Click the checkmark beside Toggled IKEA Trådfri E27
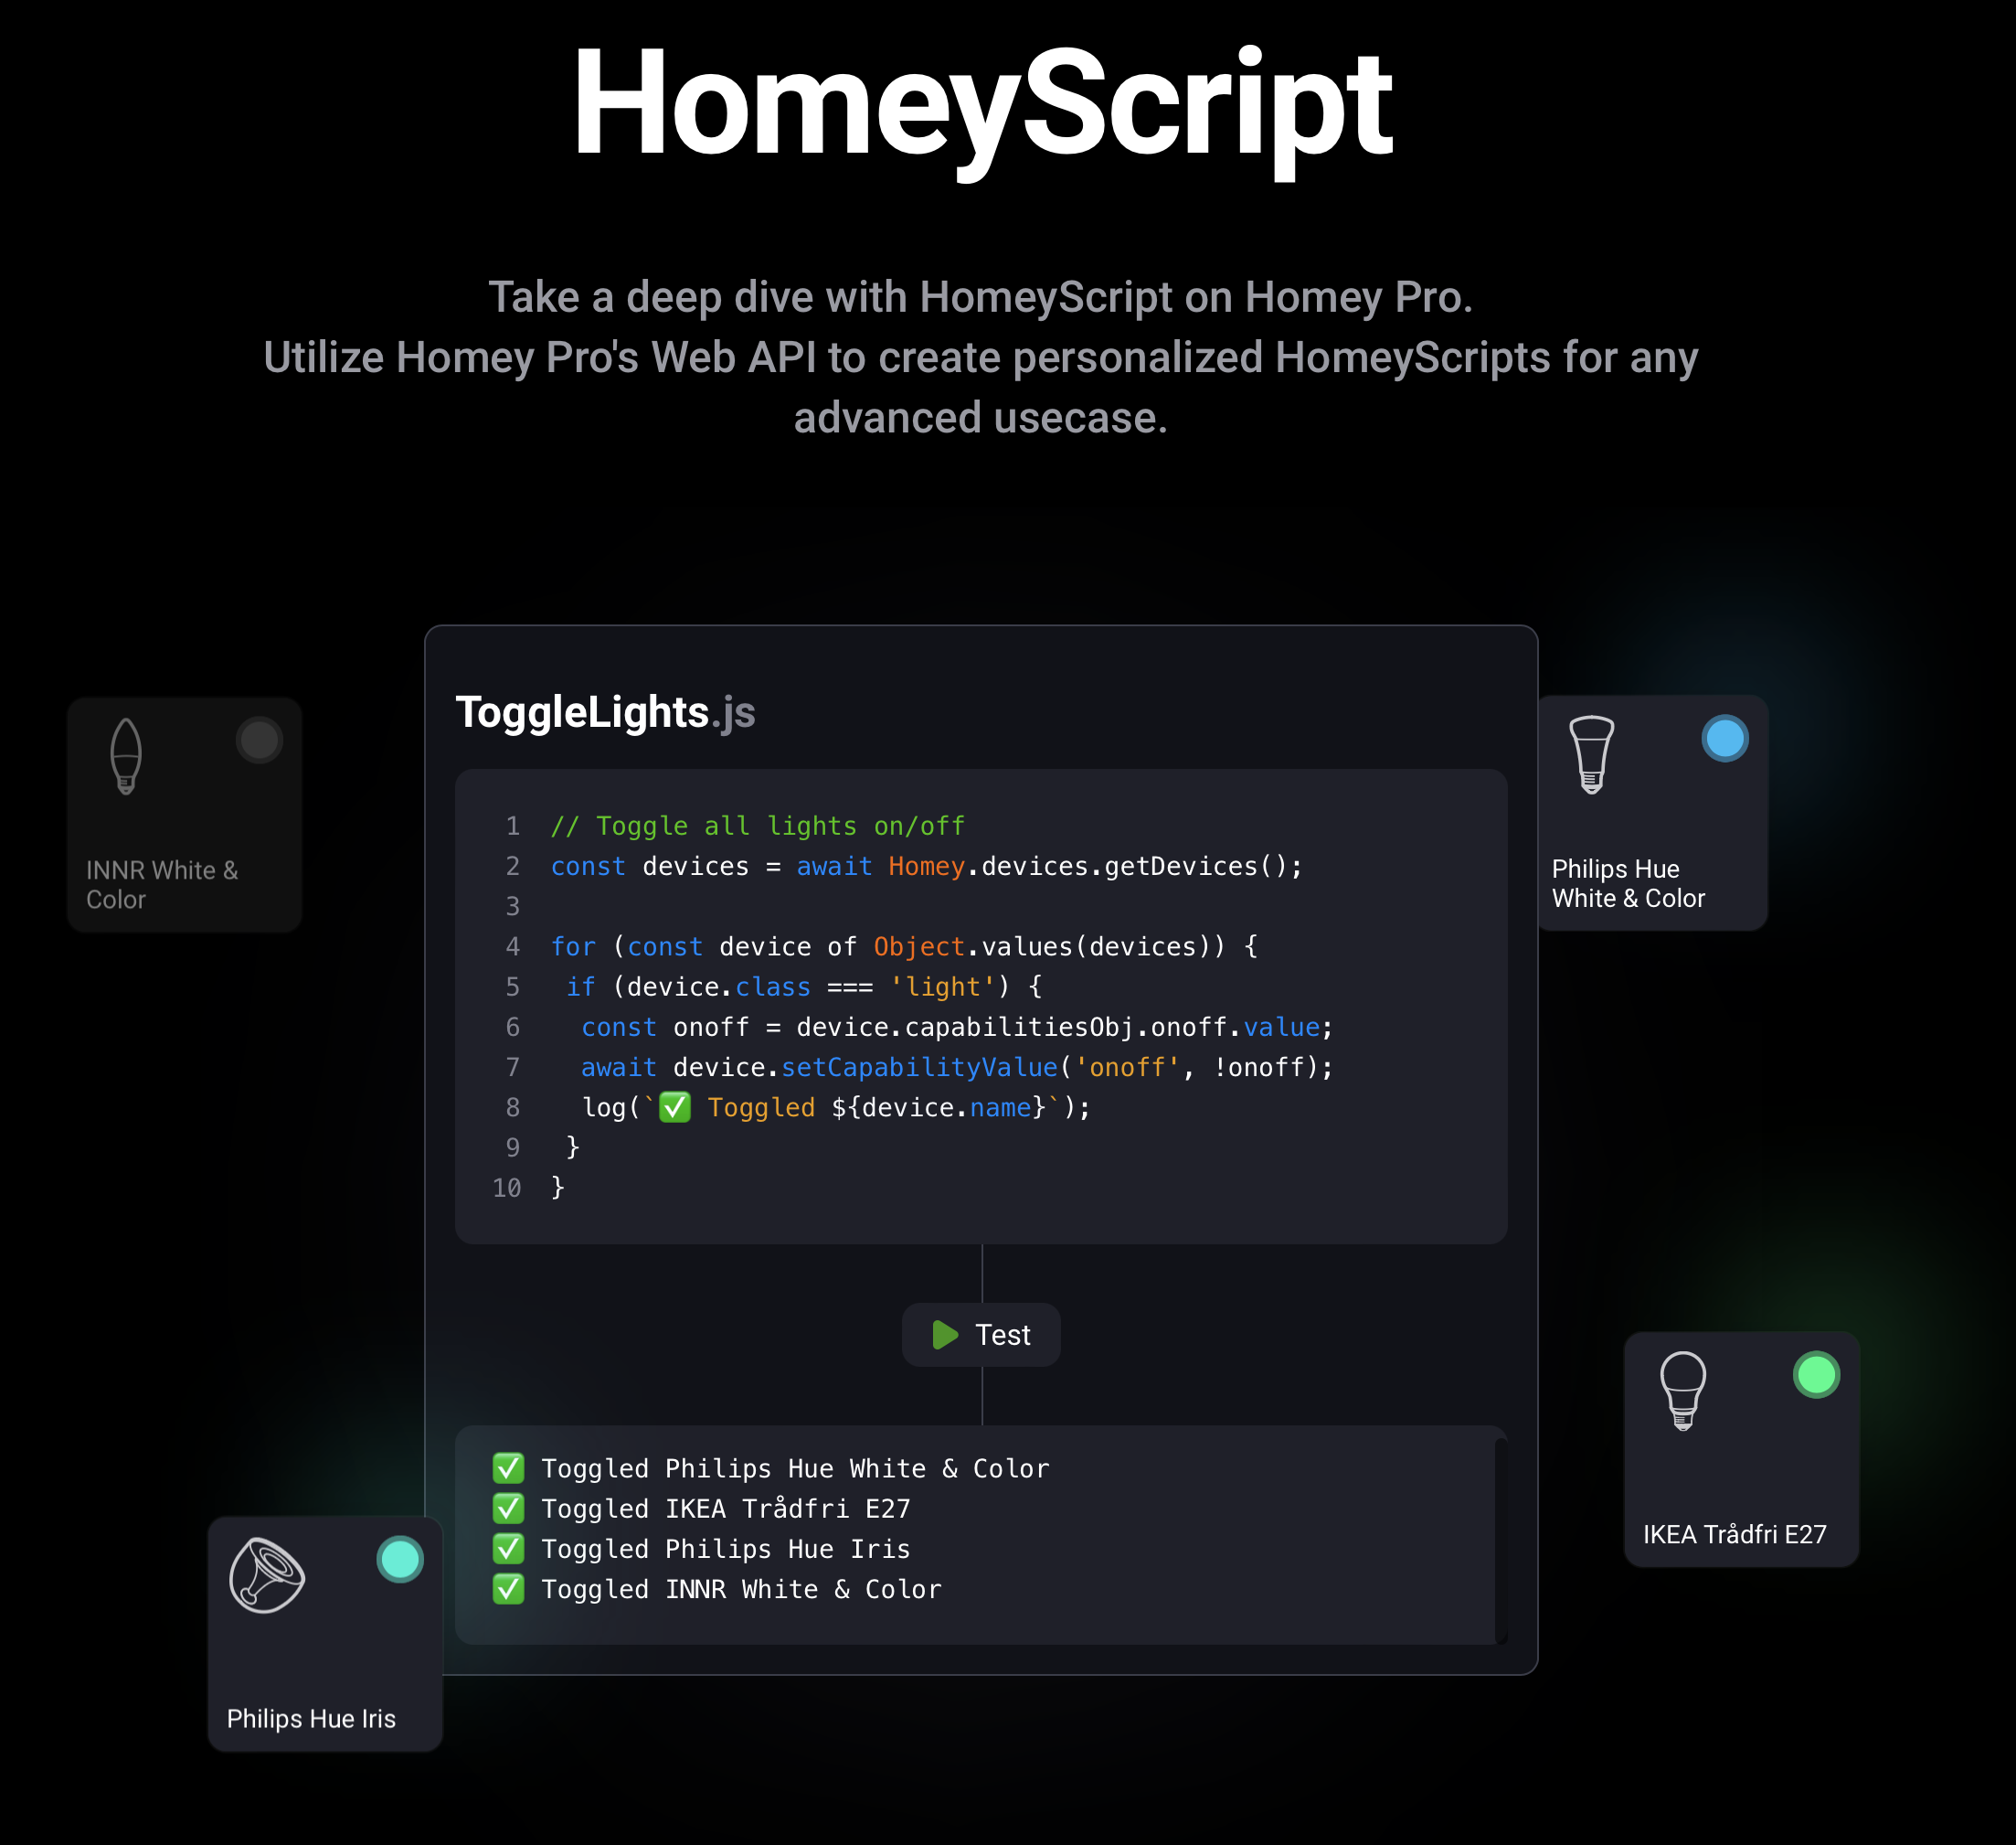The height and width of the screenshot is (1845, 2016). point(508,1509)
